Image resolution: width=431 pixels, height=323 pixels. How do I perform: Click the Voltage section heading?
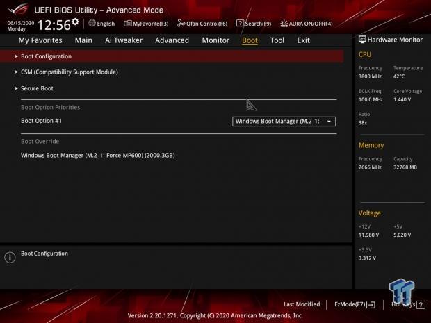click(x=369, y=213)
